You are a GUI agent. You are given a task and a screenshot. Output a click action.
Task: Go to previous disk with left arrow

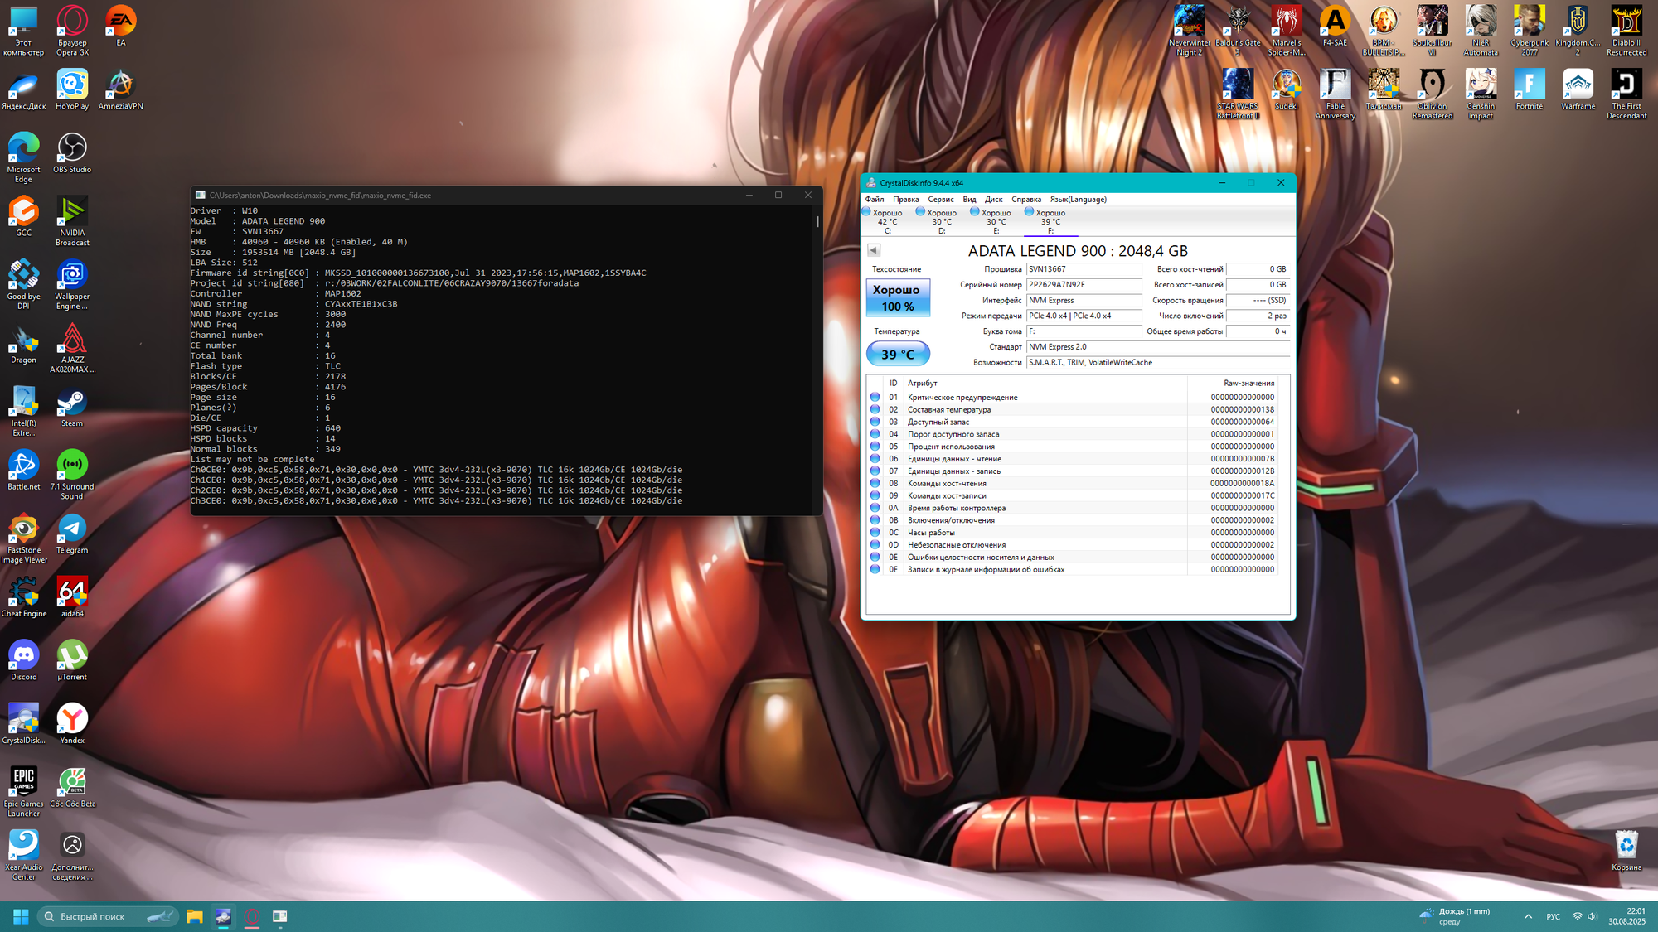point(874,250)
